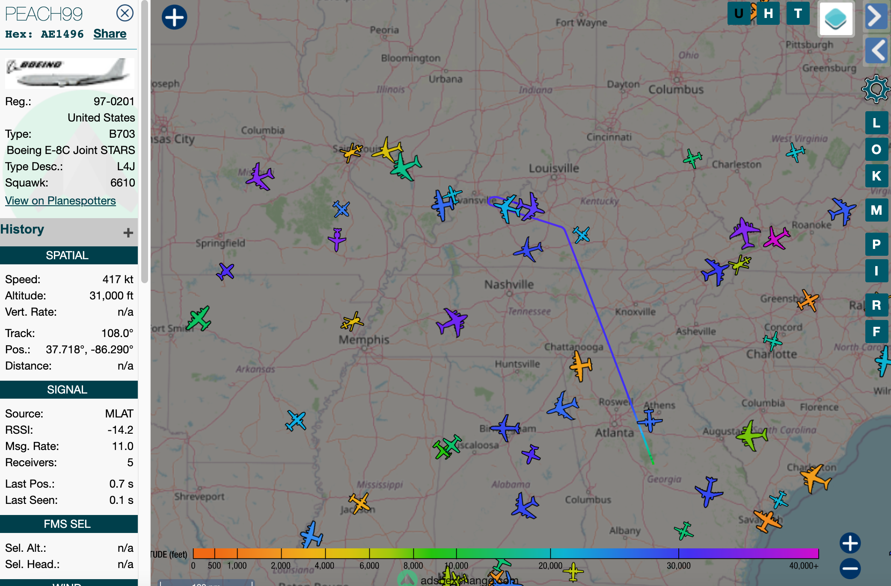Click the Speed value 417 kt
891x586 pixels.
118,279
